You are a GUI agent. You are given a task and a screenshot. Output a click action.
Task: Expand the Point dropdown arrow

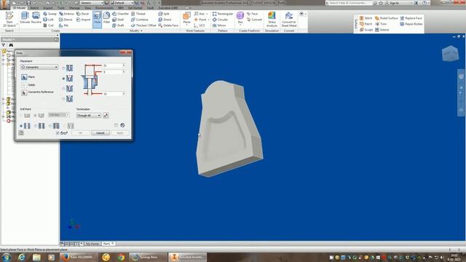[x=209, y=20]
